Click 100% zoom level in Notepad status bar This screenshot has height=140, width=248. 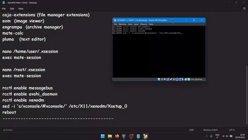(191, 130)
